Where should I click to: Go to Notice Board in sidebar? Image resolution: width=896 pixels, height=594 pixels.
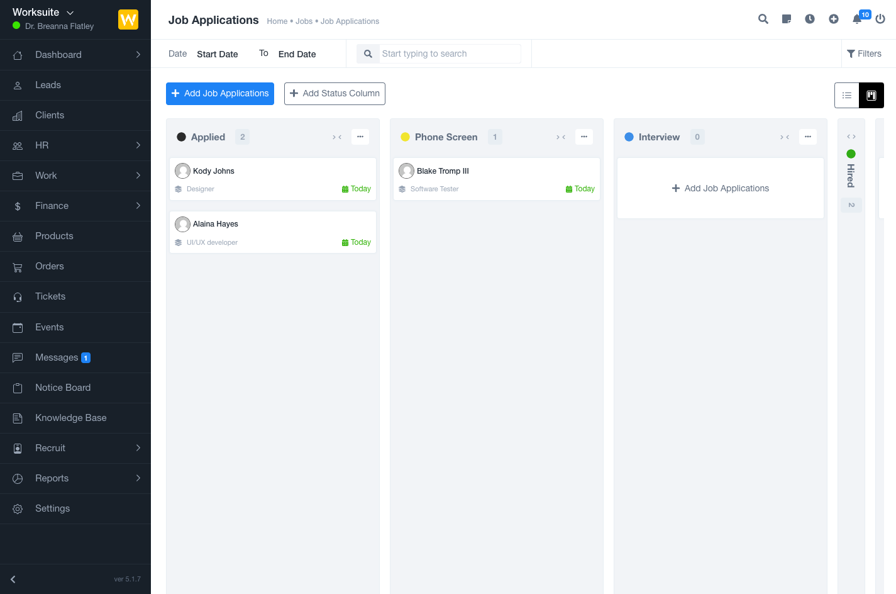click(x=63, y=388)
